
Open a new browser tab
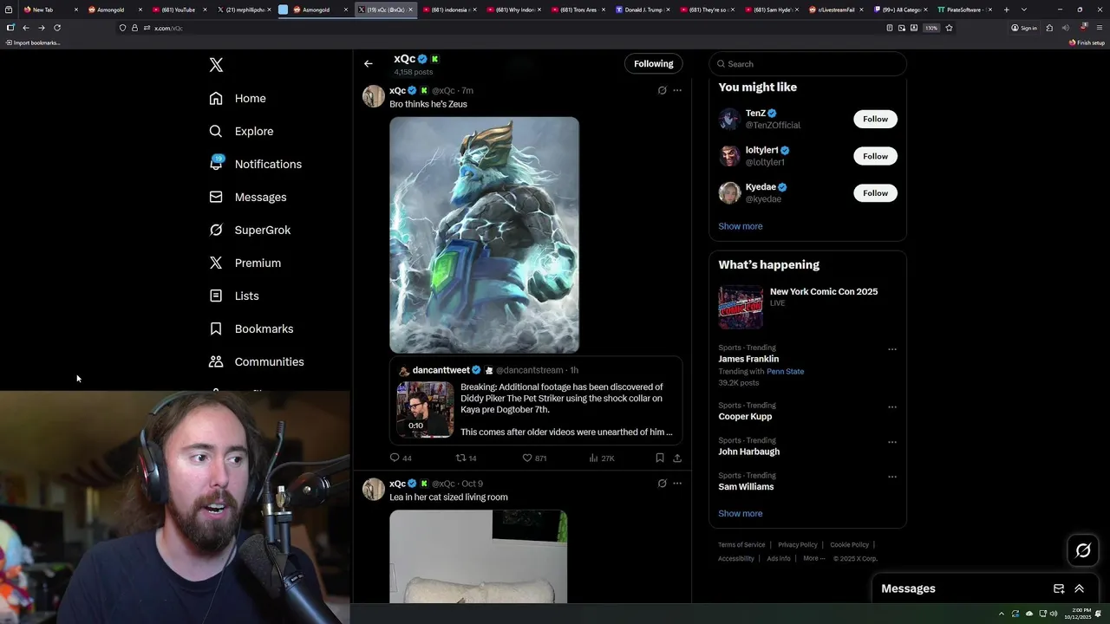coord(1007,10)
